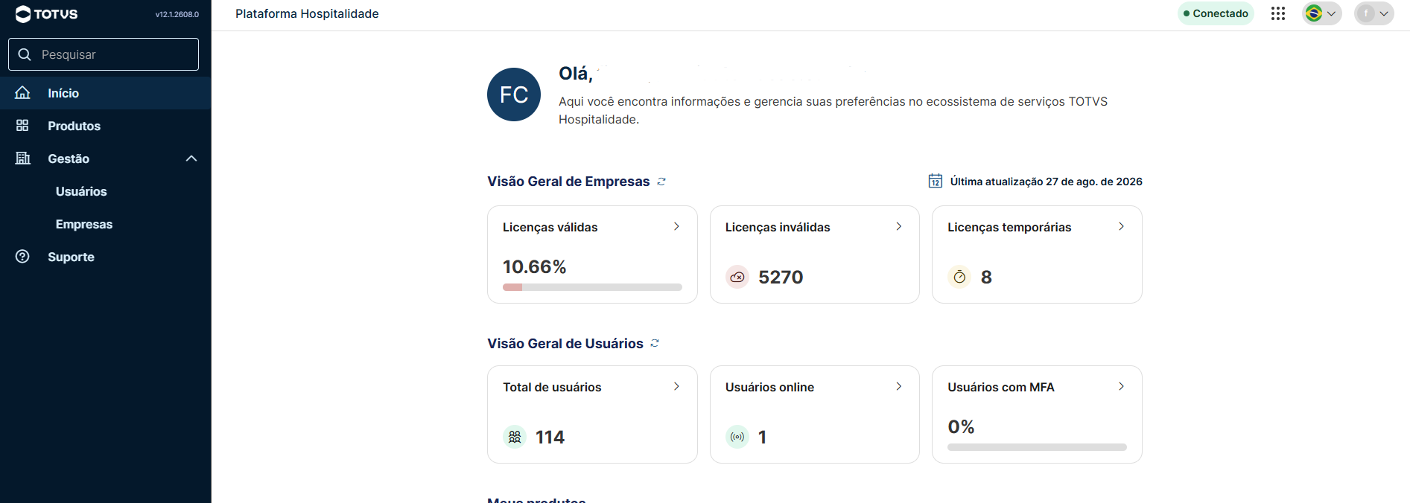The width and height of the screenshot is (1410, 503).
Task: Open Licenças válidas card arrow
Action: [x=676, y=226]
